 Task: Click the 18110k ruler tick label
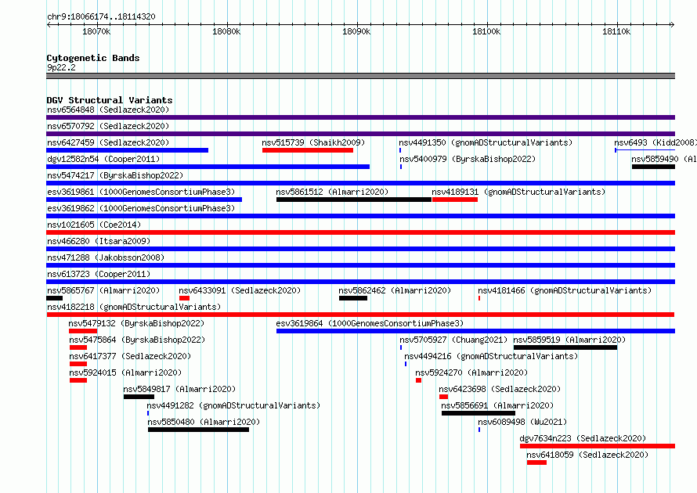click(616, 31)
